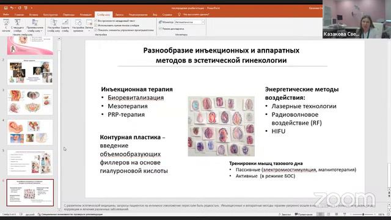Open Настройка времени rehearse timings
The image size is (391, 220).
[78, 26]
